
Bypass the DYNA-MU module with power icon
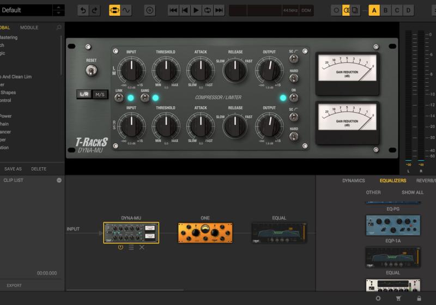click(120, 247)
